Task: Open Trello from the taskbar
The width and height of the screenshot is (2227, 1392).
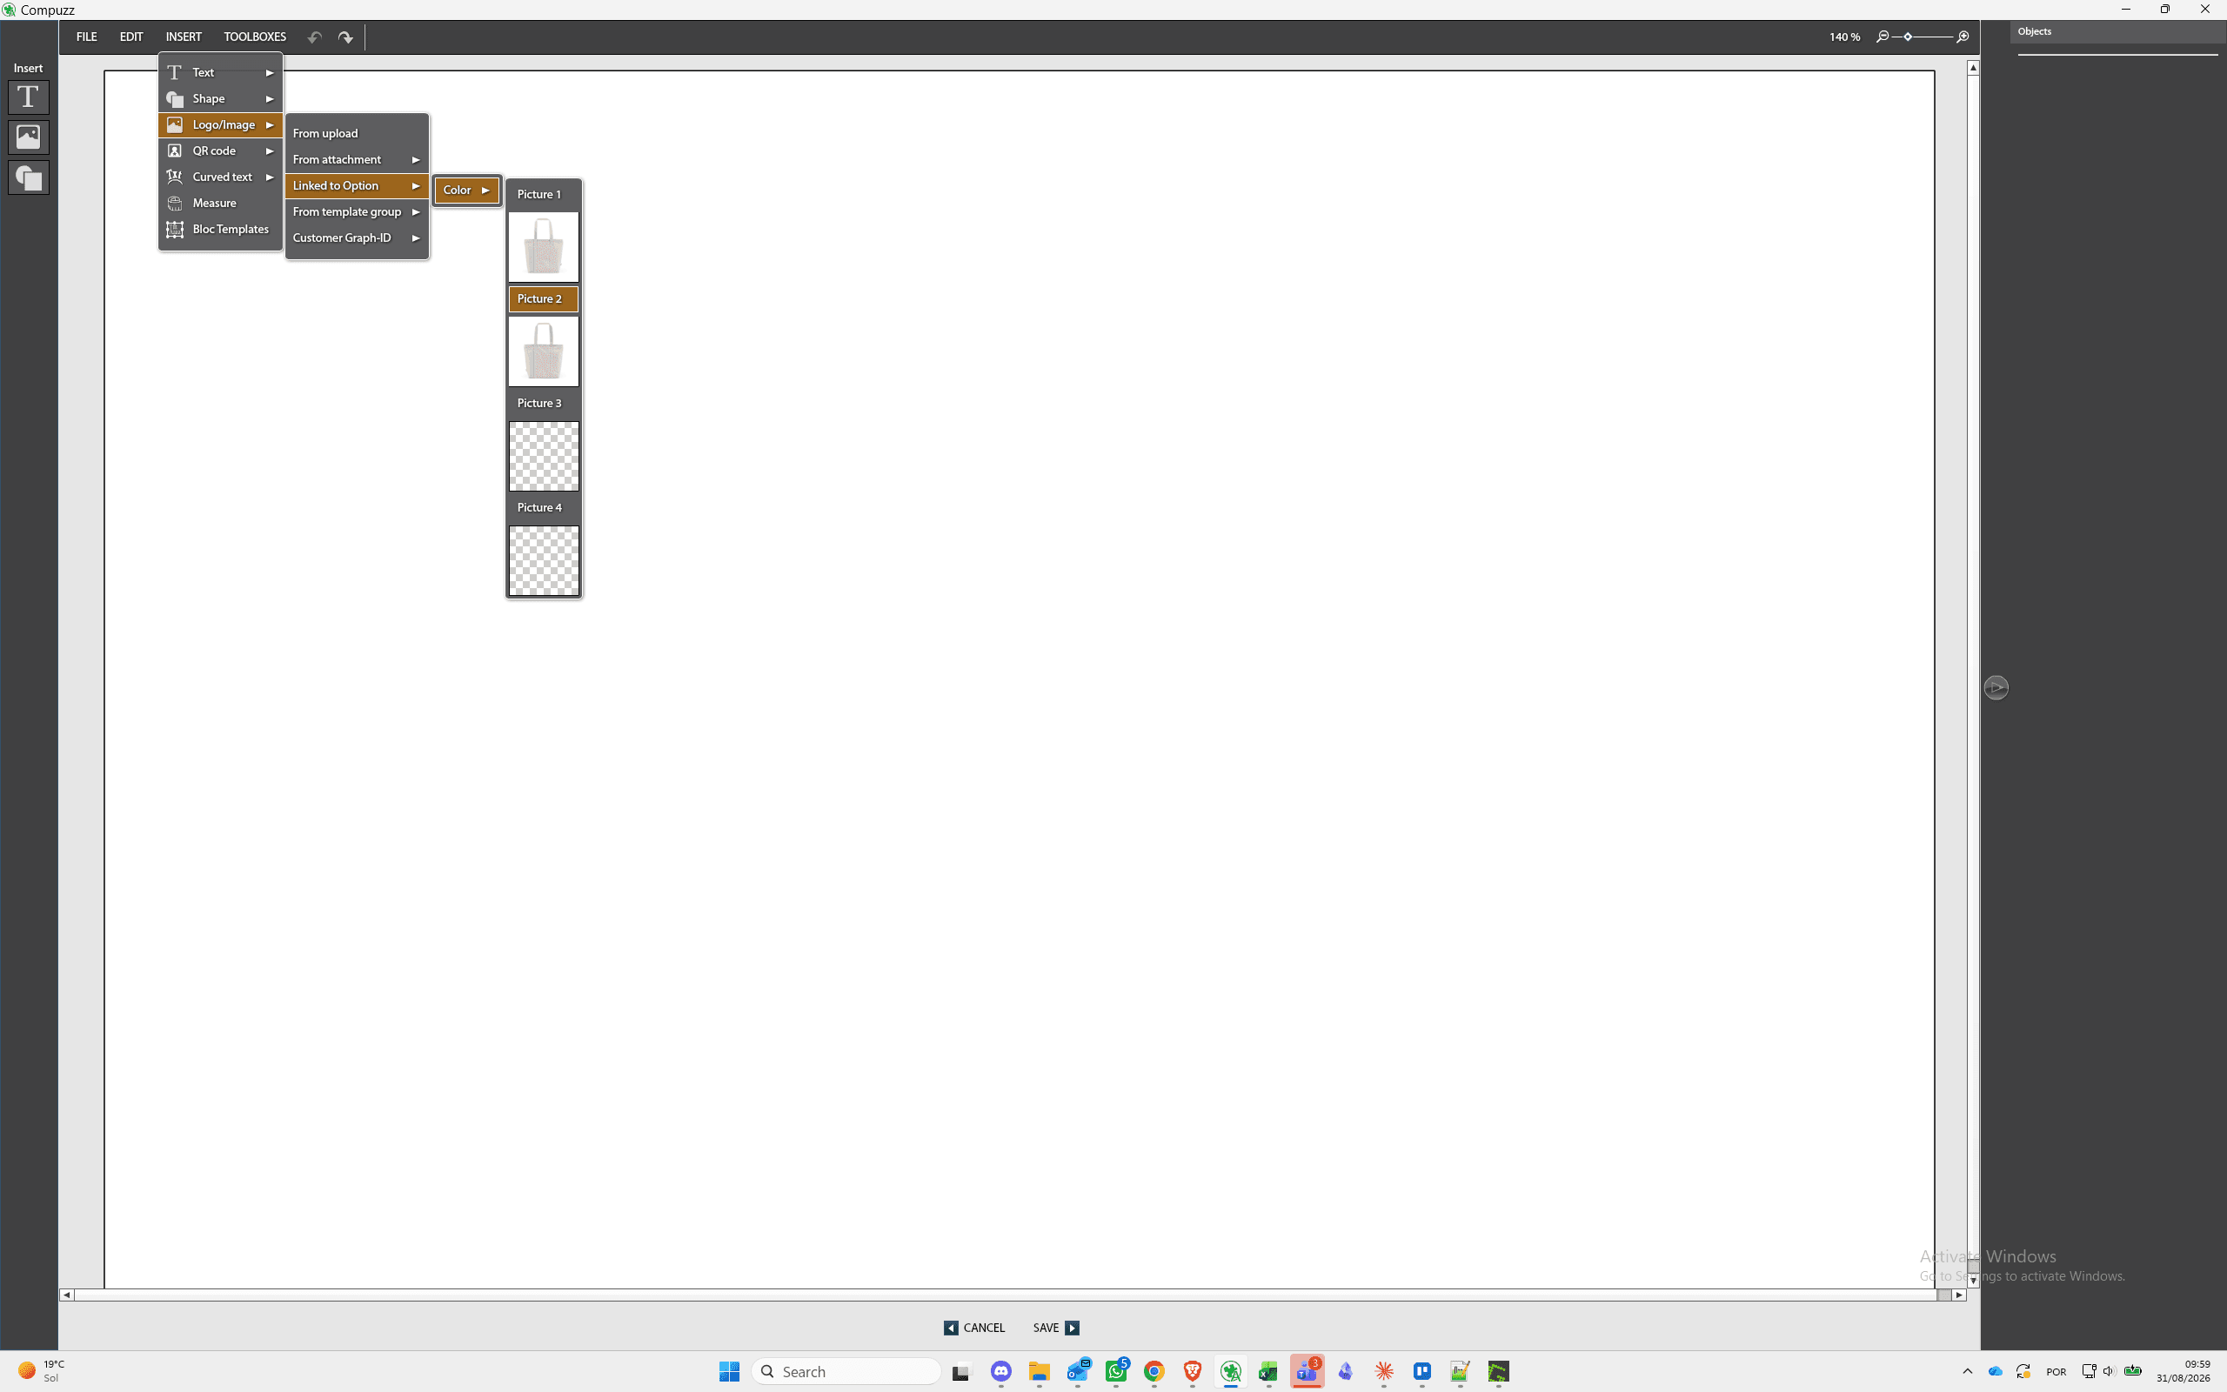Action: pos(1421,1372)
